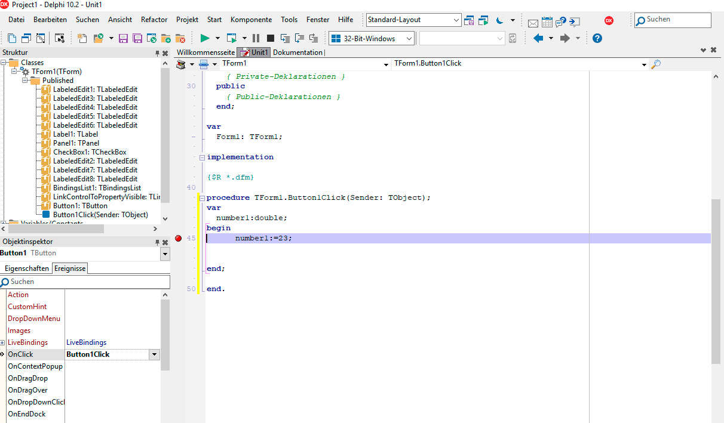Click the red DX icon in the toolbar
This screenshot has height=423, width=724.
click(609, 20)
